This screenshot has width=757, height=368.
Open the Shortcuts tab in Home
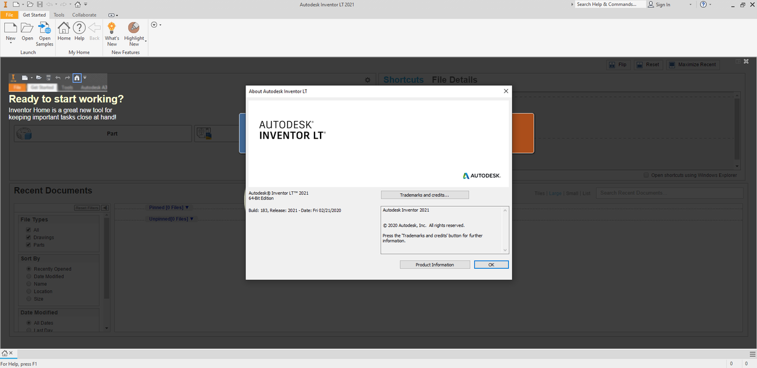403,80
